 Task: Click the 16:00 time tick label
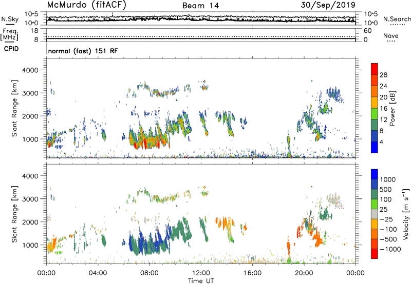[252, 273]
